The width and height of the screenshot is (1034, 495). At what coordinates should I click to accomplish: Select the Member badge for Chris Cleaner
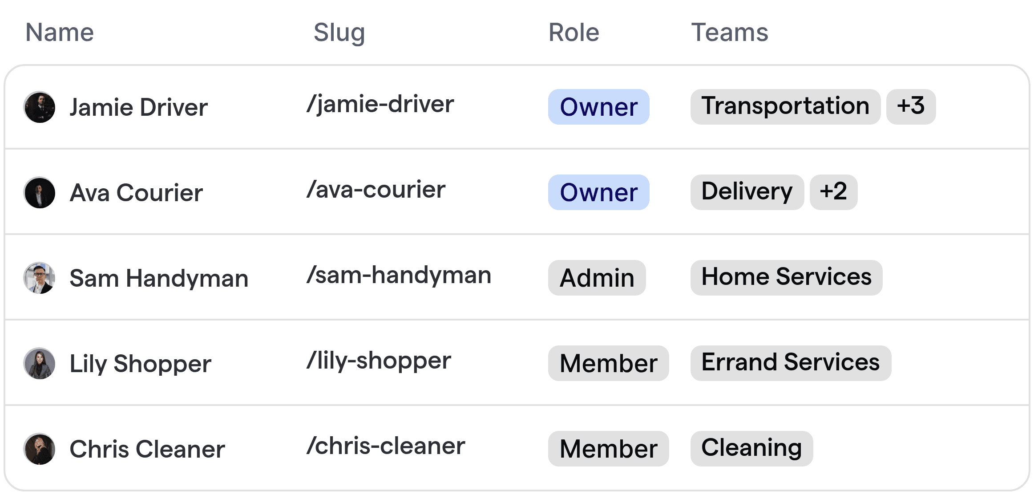tap(609, 449)
